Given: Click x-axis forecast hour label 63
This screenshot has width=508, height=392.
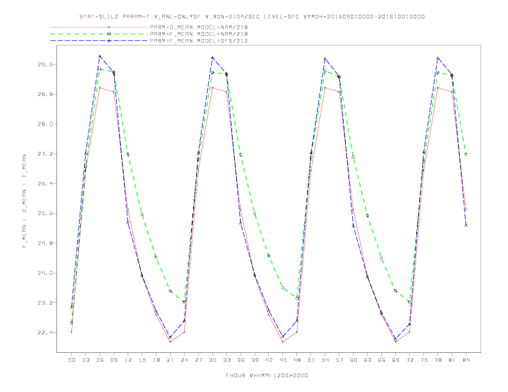Looking at the screenshot, I should (x=368, y=360).
